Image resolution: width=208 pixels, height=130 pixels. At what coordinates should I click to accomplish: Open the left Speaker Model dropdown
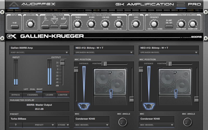pos(104,53)
